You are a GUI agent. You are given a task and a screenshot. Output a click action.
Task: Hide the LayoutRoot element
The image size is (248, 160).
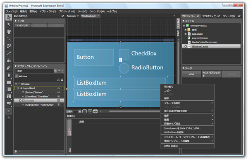59,88
